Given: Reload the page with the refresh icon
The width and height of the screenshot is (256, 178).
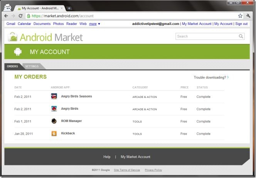Looking at the screenshot, I should pyautogui.click(x=20, y=16).
